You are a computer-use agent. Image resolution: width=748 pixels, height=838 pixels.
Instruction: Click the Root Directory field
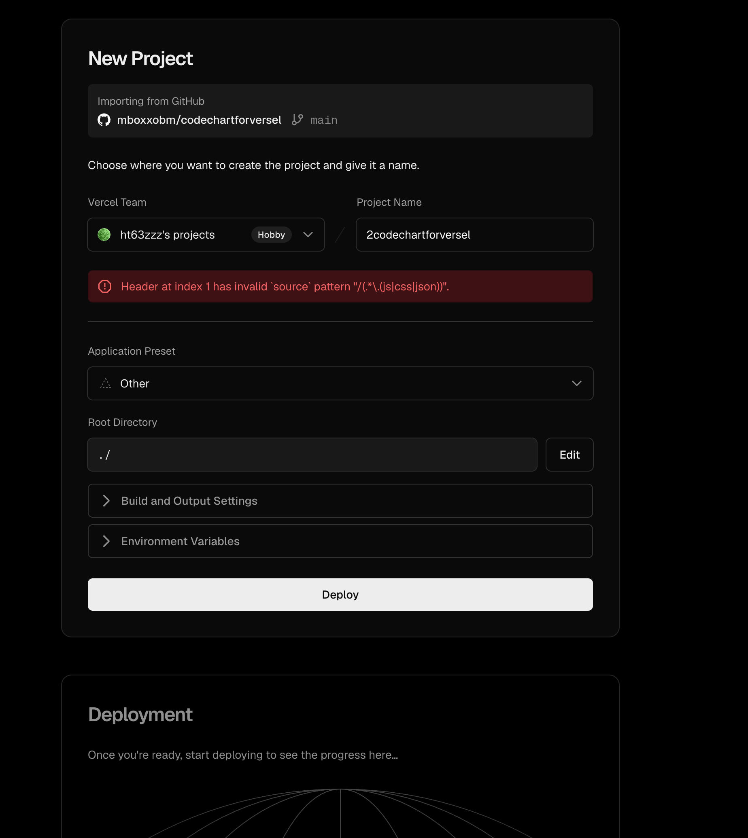coord(312,455)
